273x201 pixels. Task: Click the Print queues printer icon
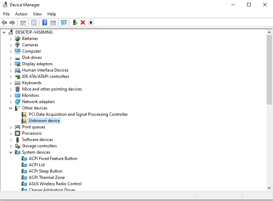[18, 127]
